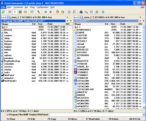Viewport: 146px width, 121px height.
Task: Open the Start menu item
Action: (53, 7)
